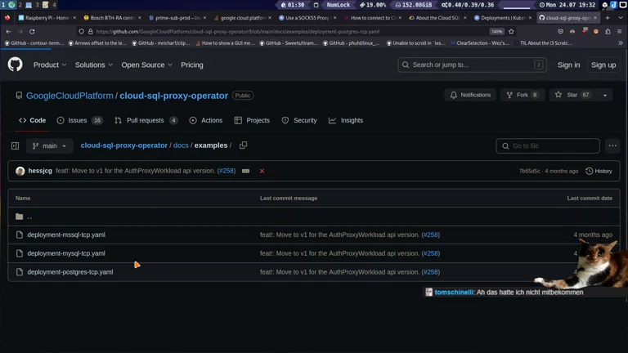
Task: Switch to the Pull requests tab
Action: (146, 120)
